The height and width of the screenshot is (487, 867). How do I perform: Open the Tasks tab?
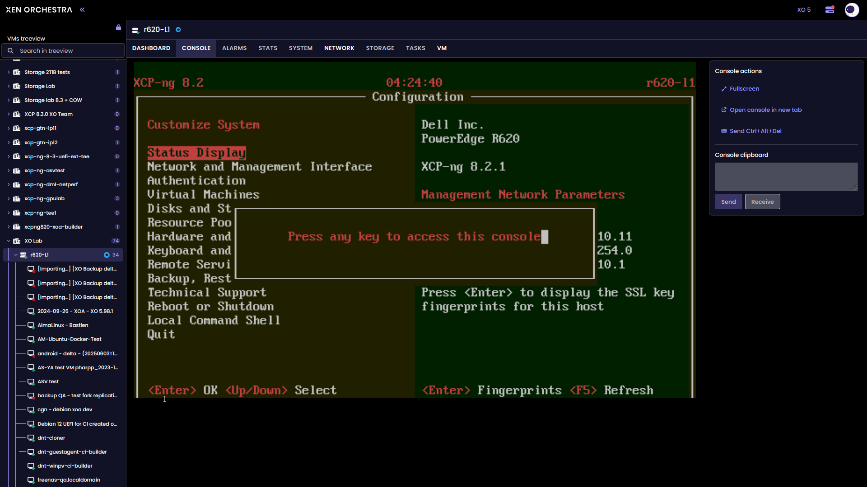415,48
